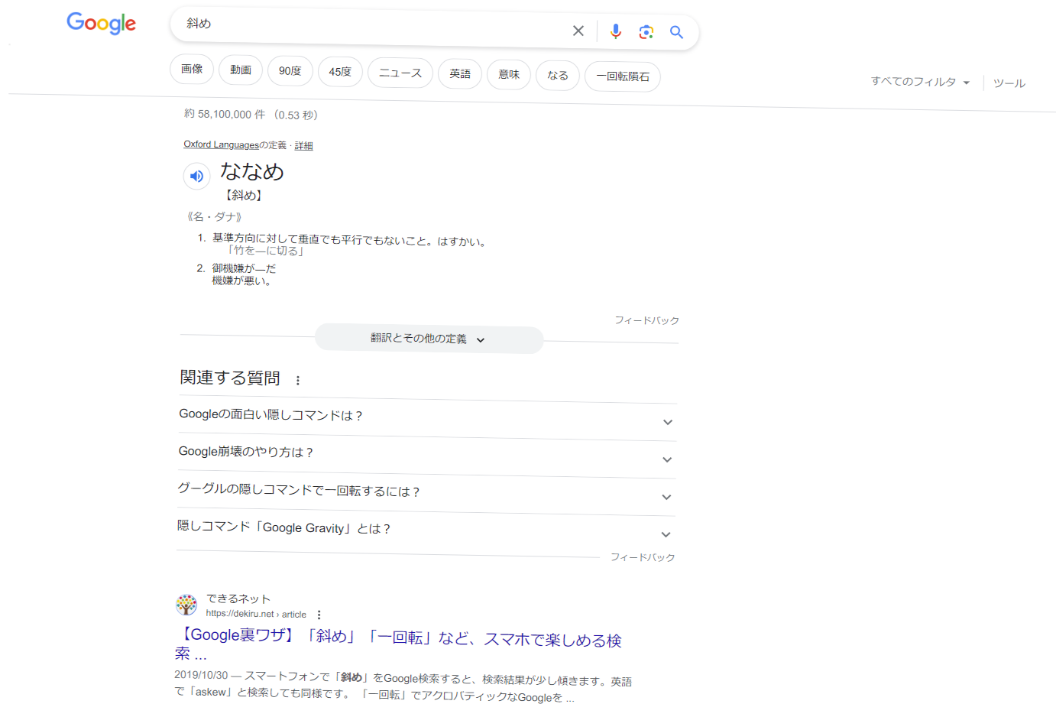The width and height of the screenshot is (1056, 704).
Task: Switch to the 画像 tab
Action: [x=192, y=68]
